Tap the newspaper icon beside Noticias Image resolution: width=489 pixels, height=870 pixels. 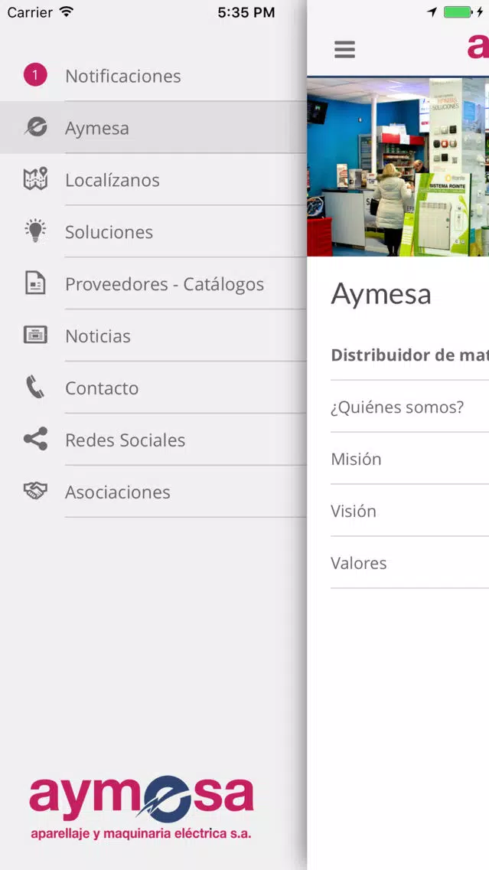pos(35,335)
